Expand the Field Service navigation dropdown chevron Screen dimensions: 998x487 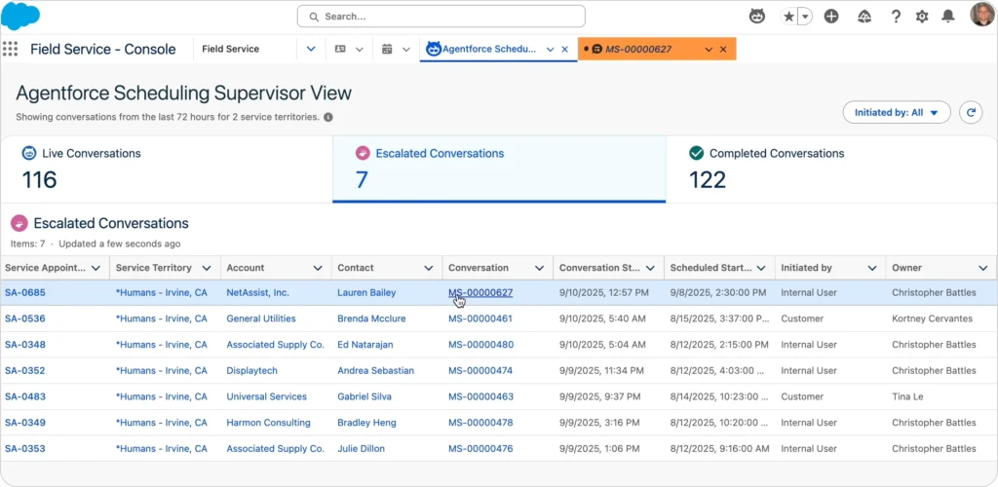(x=311, y=49)
